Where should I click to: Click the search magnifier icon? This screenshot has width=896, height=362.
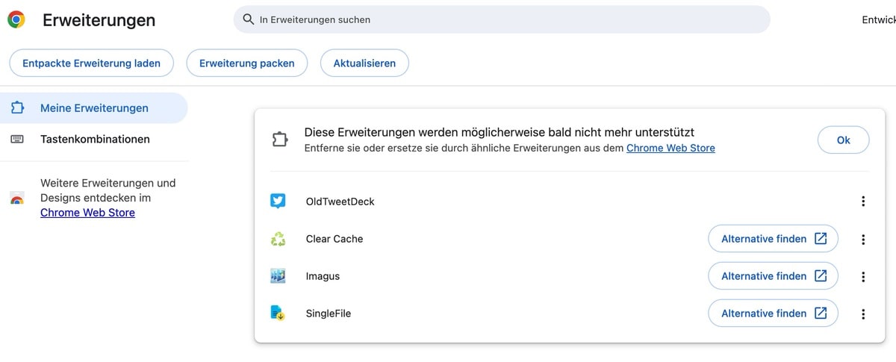[x=249, y=19]
